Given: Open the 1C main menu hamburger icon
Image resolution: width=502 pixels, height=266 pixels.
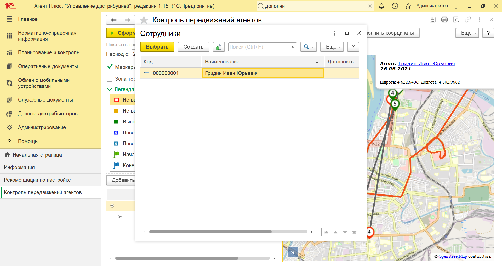Looking at the screenshot, I should [x=25, y=6].
